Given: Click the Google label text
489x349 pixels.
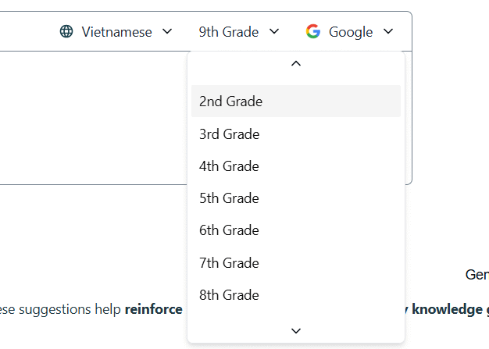Looking at the screenshot, I should pyautogui.click(x=351, y=32).
